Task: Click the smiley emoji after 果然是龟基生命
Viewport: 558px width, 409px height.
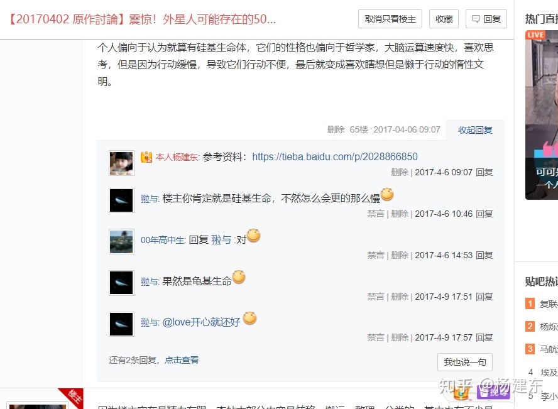Action: [x=239, y=277]
